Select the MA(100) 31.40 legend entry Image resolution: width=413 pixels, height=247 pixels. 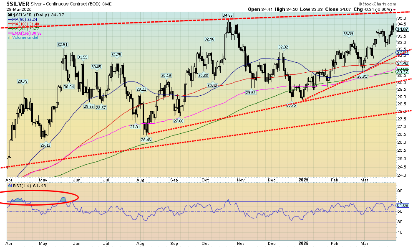25,24
